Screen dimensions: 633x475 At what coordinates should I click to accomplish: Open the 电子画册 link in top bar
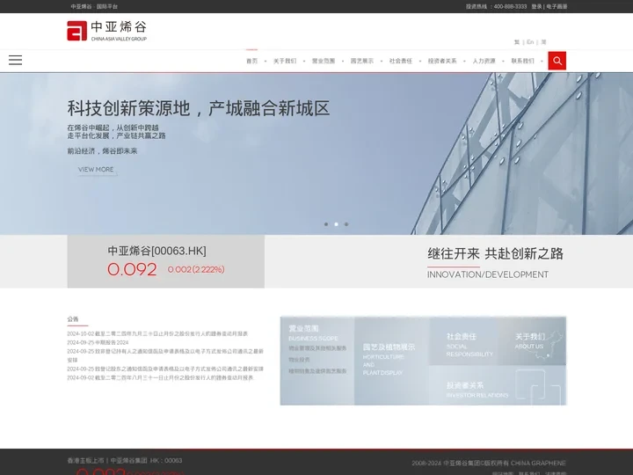[x=557, y=6]
